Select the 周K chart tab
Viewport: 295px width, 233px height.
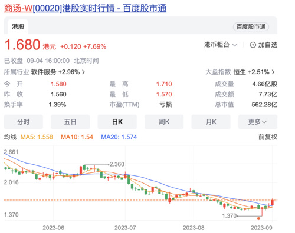point(164,122)
